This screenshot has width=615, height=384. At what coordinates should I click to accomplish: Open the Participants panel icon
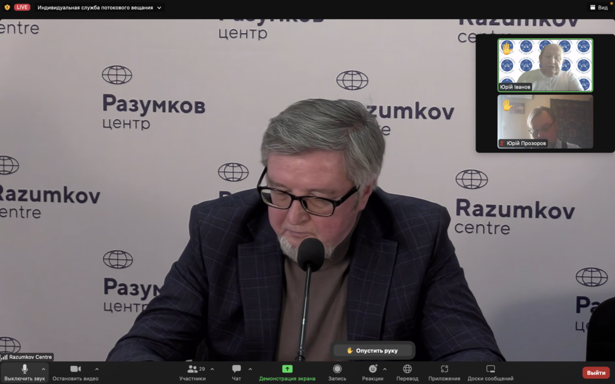(x=192, y=369)
